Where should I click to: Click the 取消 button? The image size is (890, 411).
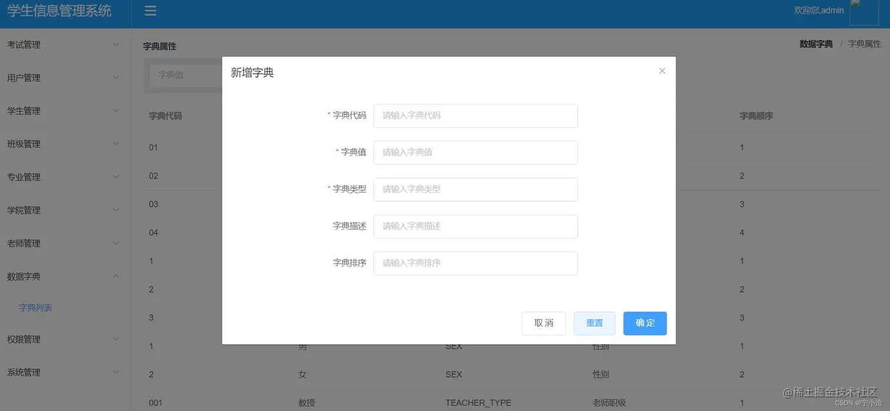point(543,323)
